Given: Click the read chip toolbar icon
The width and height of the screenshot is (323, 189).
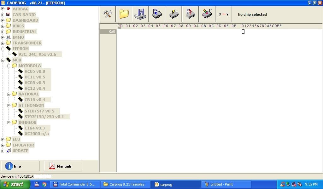Looking at the screenshot, I should pyautogui.click(x=157, y=14).
